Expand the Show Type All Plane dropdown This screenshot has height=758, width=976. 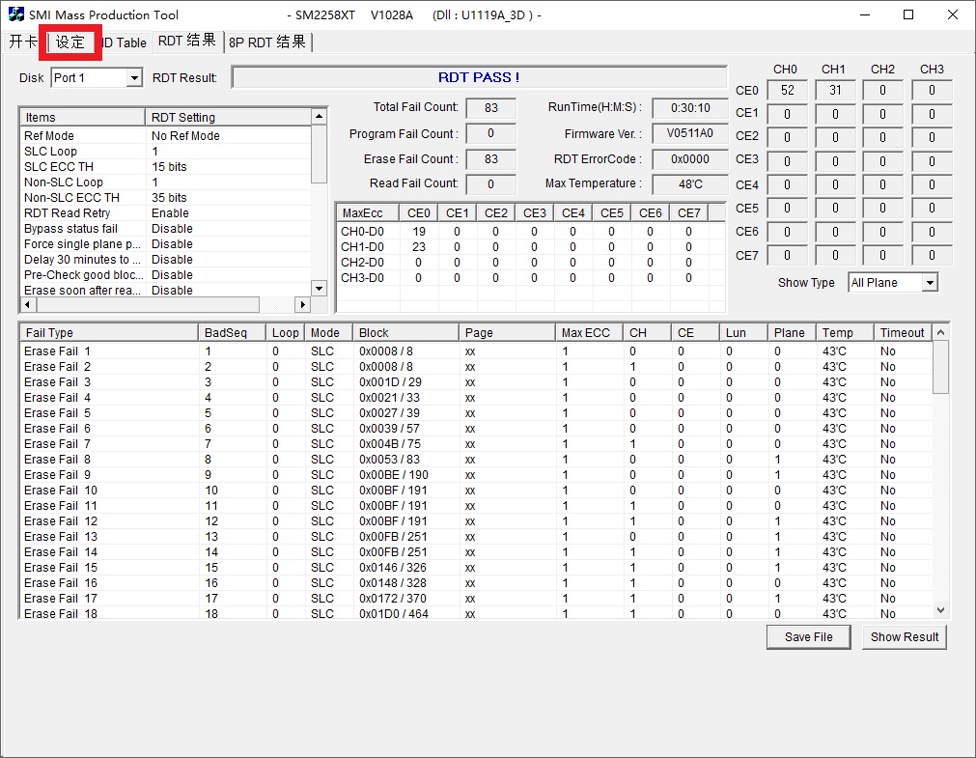point(929,283)
